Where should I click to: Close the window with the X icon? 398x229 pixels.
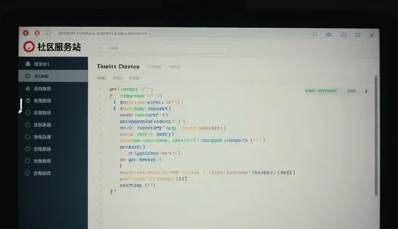click(x=371, y=35)
